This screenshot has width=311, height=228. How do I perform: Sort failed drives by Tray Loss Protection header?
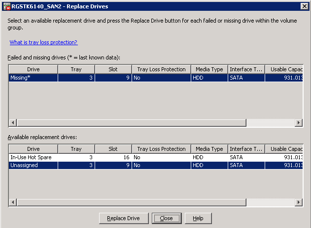point(161,69)
